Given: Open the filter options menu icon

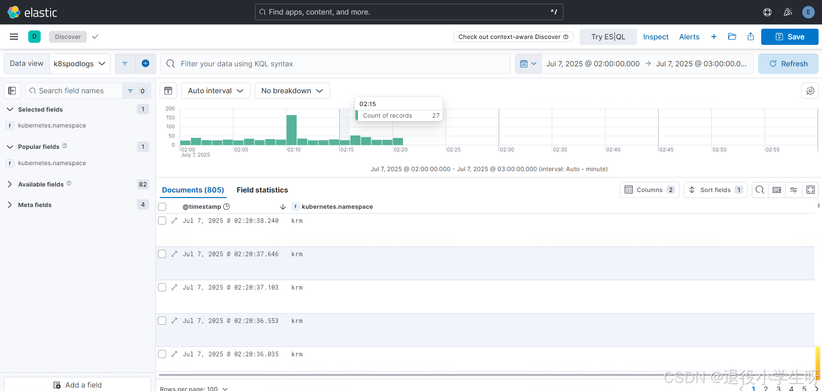Looking at the screenshot, I should pos(125,64).
